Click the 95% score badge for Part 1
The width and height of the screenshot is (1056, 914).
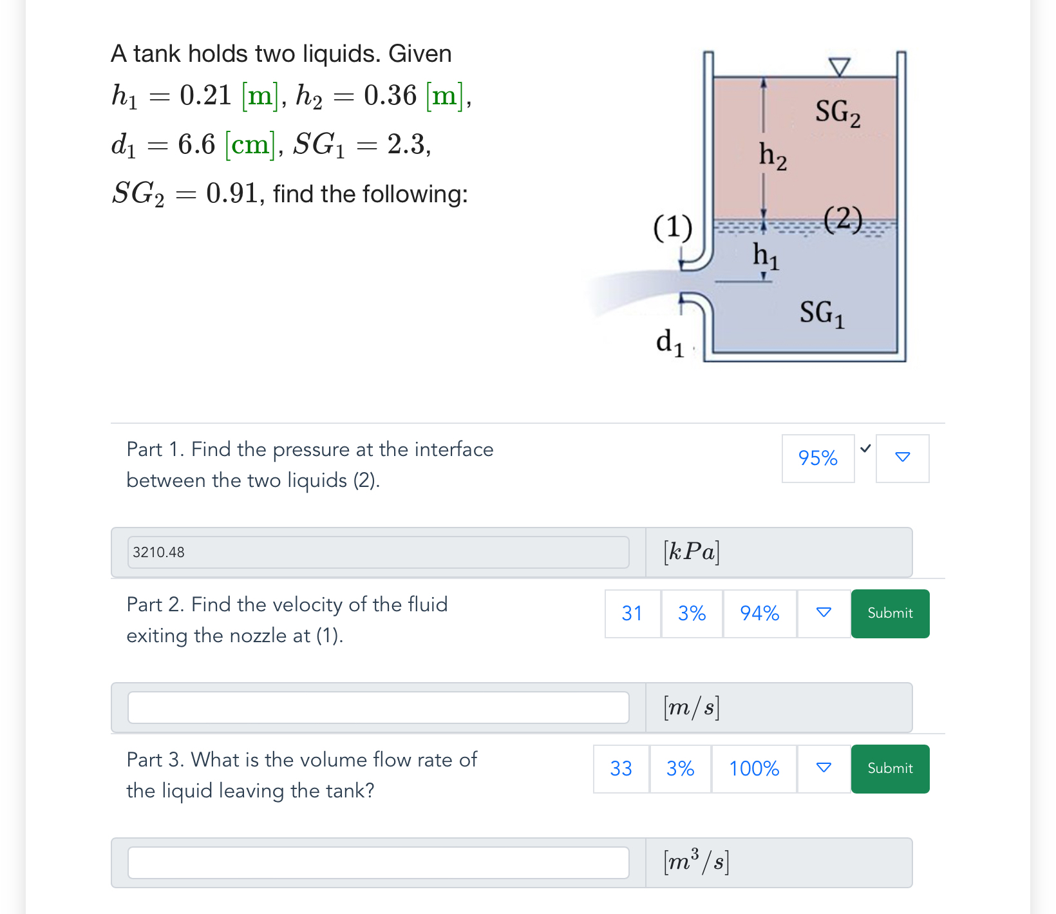818,459
